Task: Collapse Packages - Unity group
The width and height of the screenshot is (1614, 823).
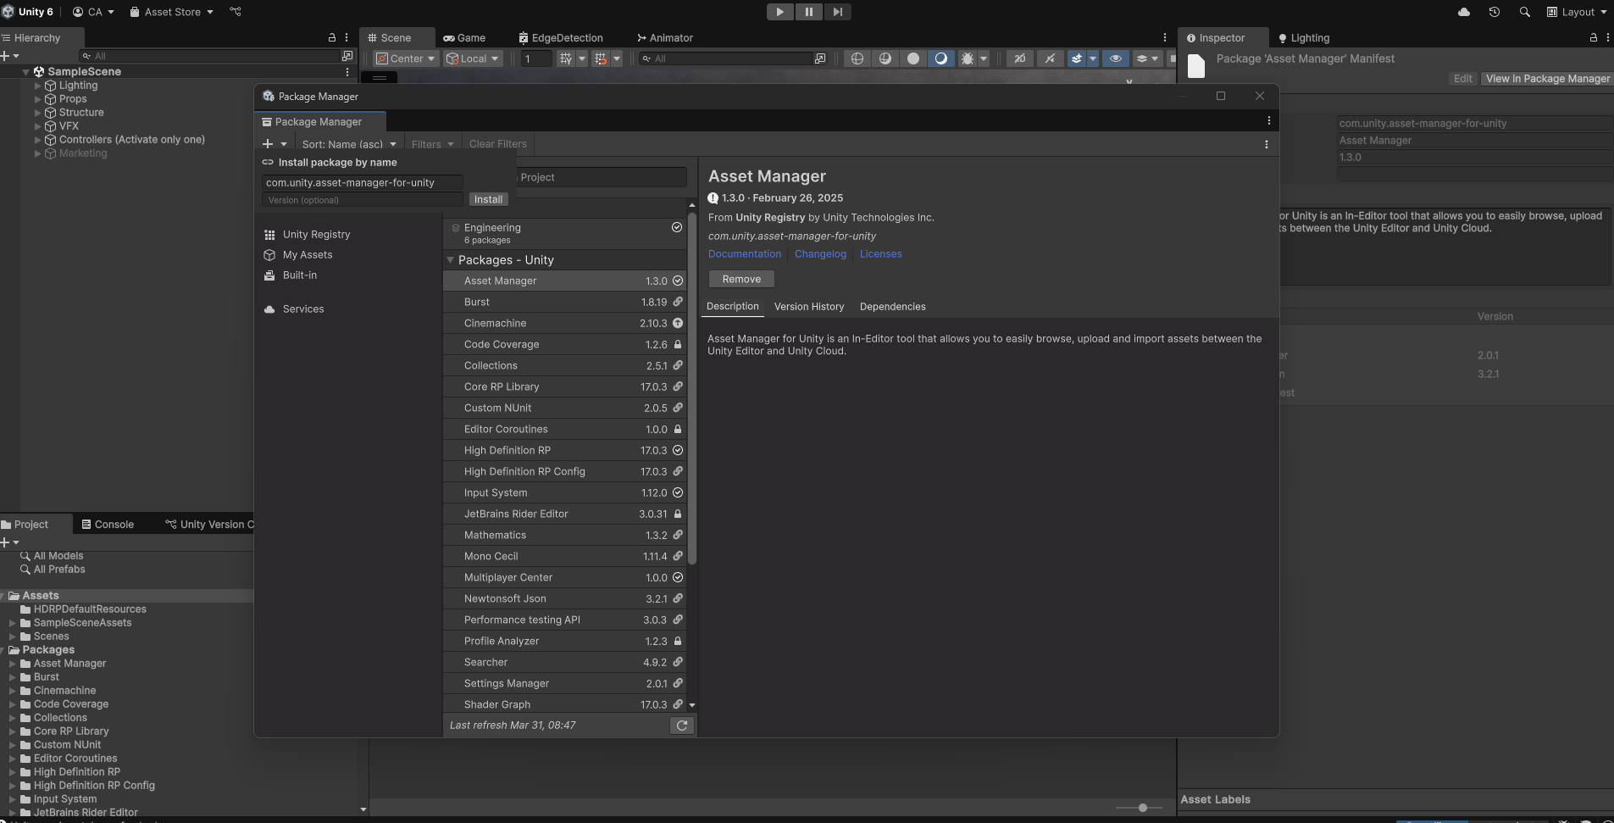Action: pos(451,260)
